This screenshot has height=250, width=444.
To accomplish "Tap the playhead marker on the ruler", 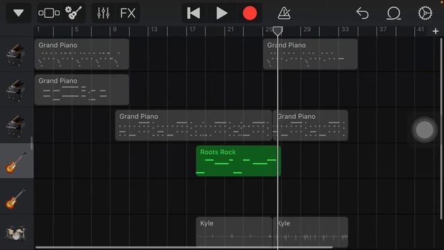I will [x=277, y=31].
